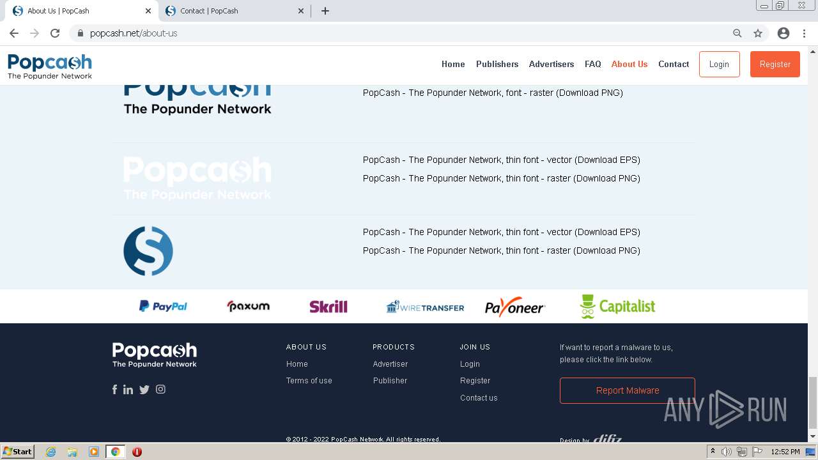818x460 pixels.
Task: Open the browser zoom magnifier icon
Action: pos(737,33)
